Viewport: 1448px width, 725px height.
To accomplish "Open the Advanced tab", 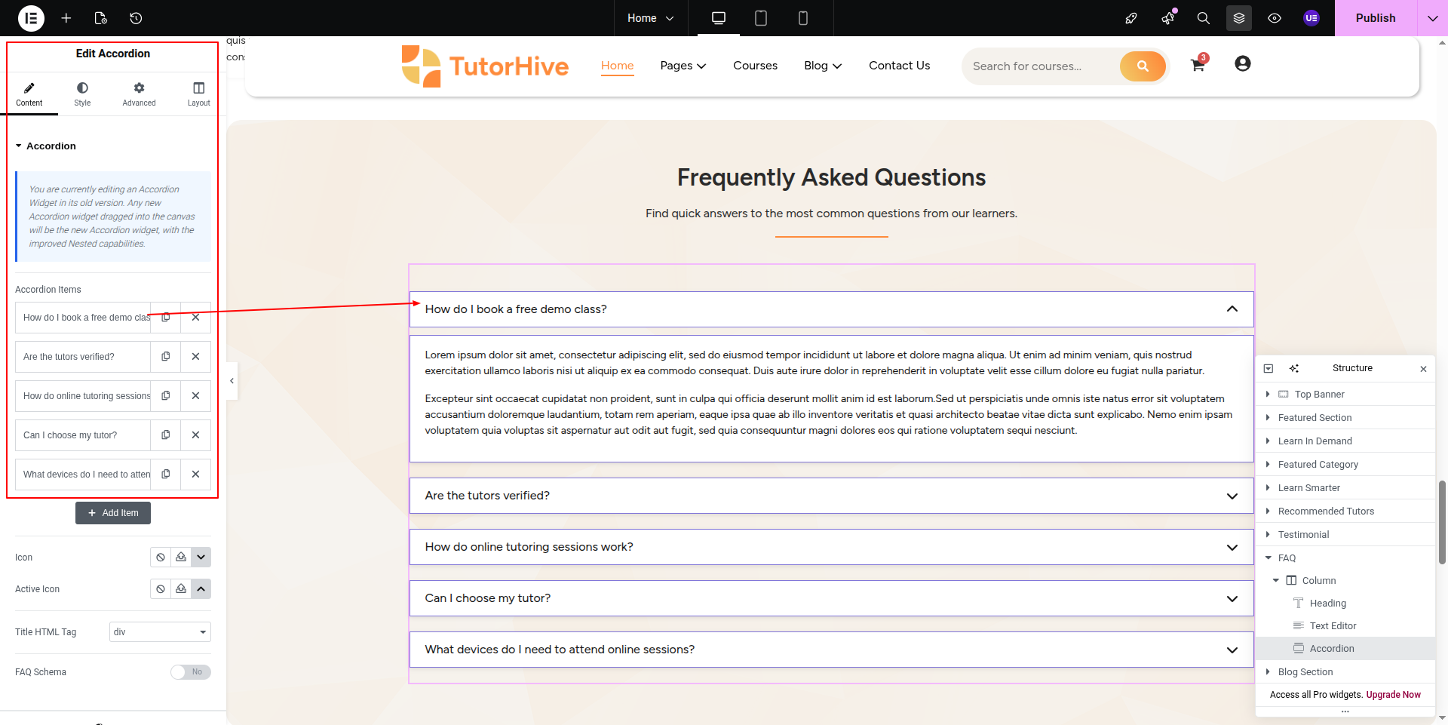I will [139, 94].
